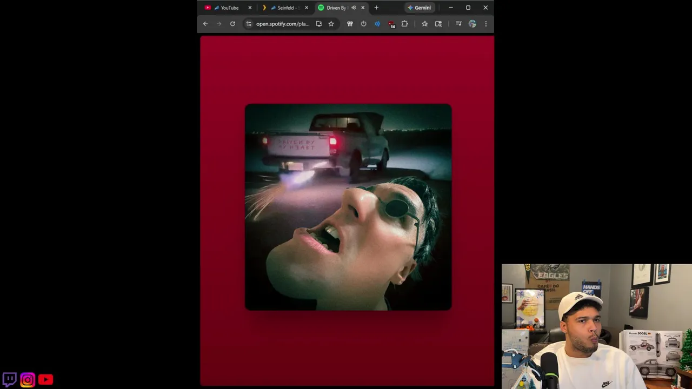Screen dimensions: 692x389
Task: Click the power button extension icon
Action: coord(363,24)
